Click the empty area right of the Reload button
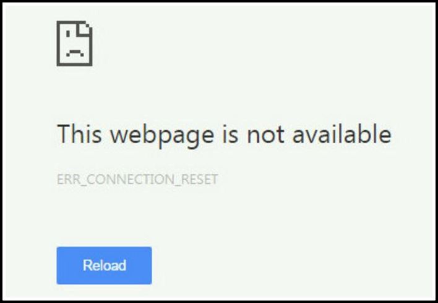The image size is (438, 303). pos(280,265)
